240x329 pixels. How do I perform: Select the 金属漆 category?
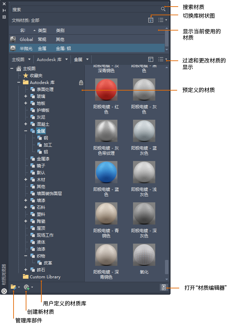tap(40, 159)
